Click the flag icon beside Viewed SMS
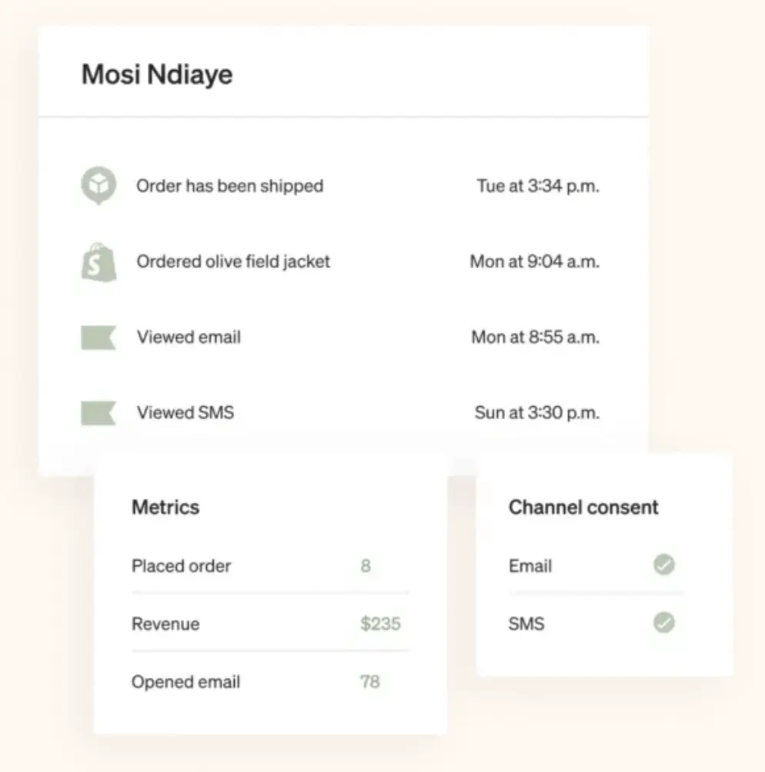Viewport: 765px width, 772px height. 99,413
